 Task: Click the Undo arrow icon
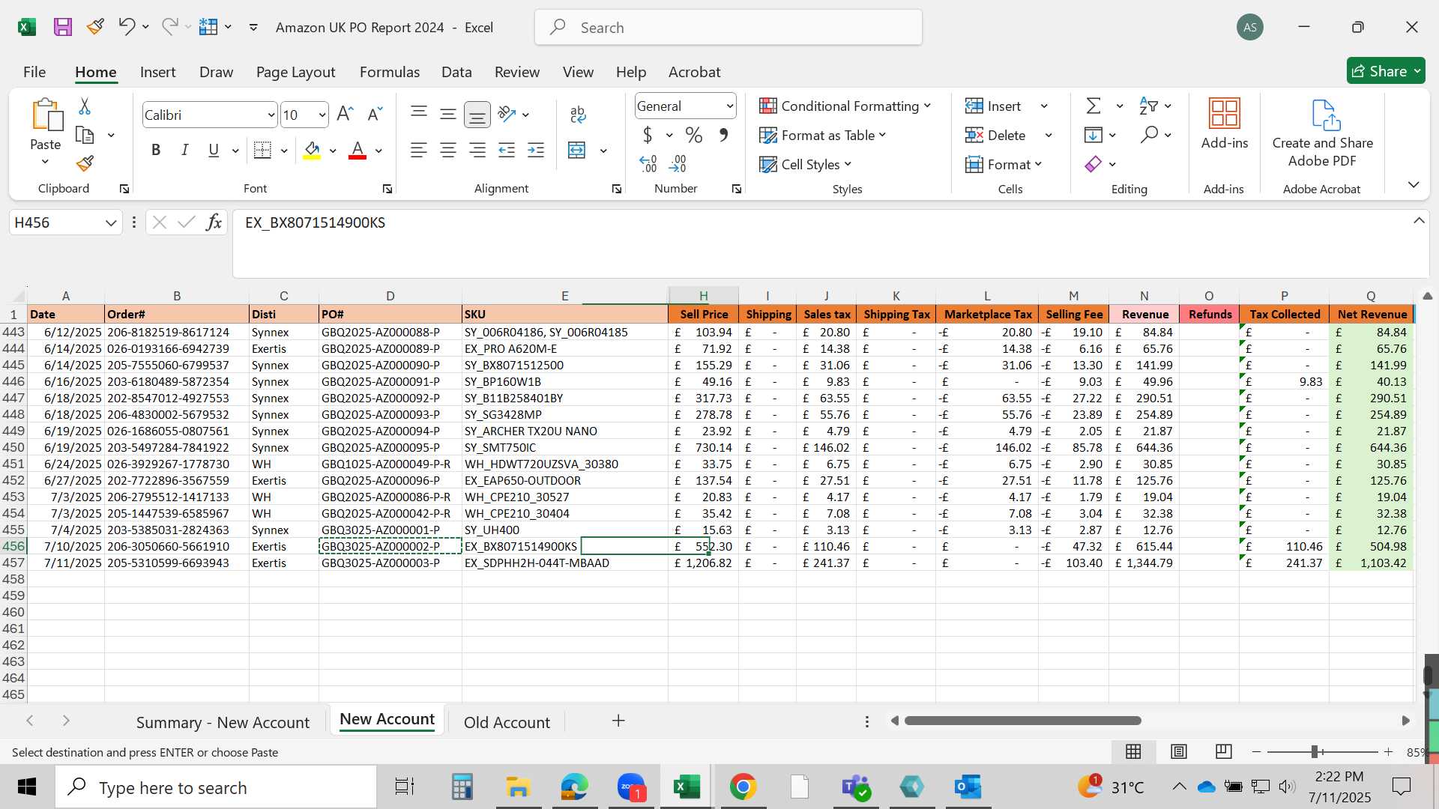pyautogui.click(x=126, y=27)
